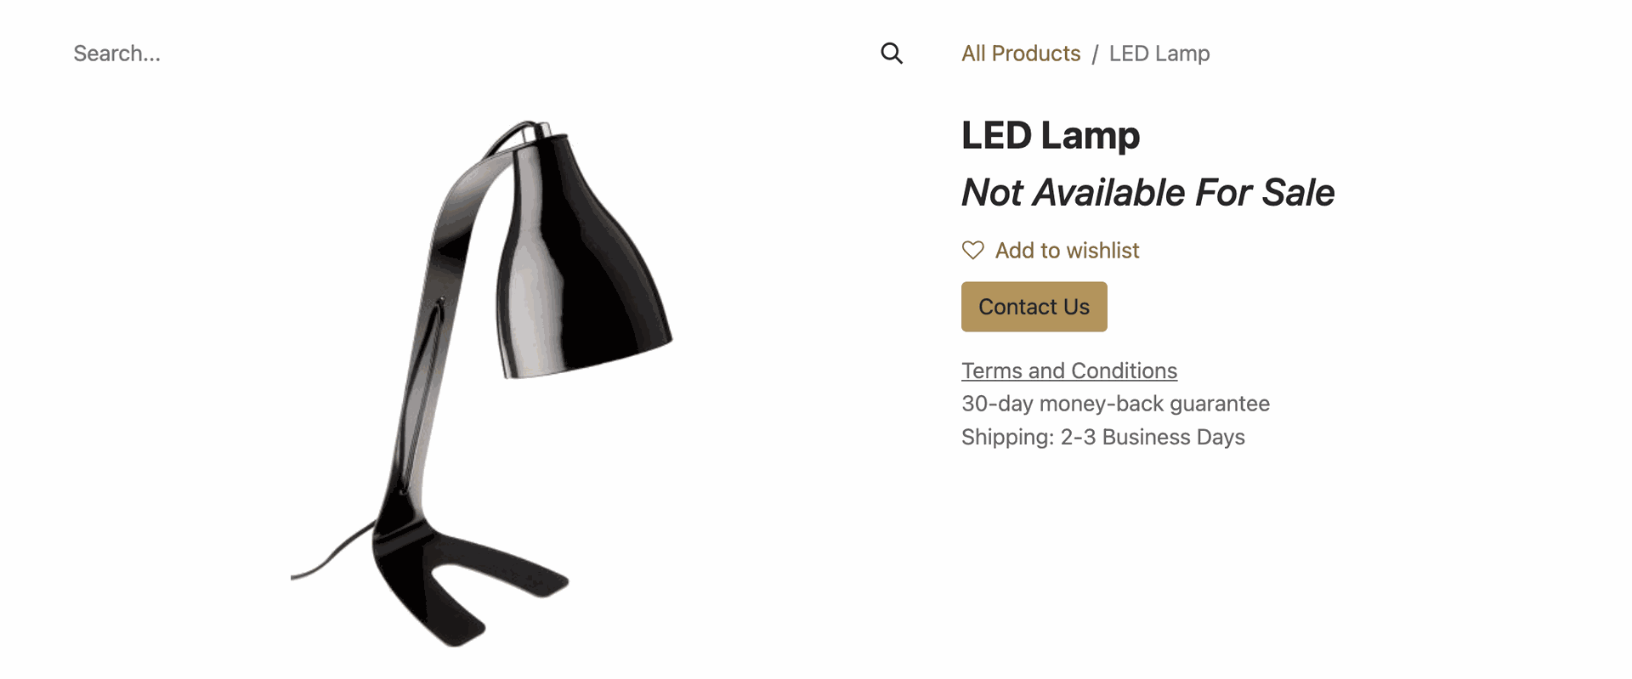Click the 30-day money-back guarantee text
The height and width of the screenshot is (679, 1632).
(1114, 404)
